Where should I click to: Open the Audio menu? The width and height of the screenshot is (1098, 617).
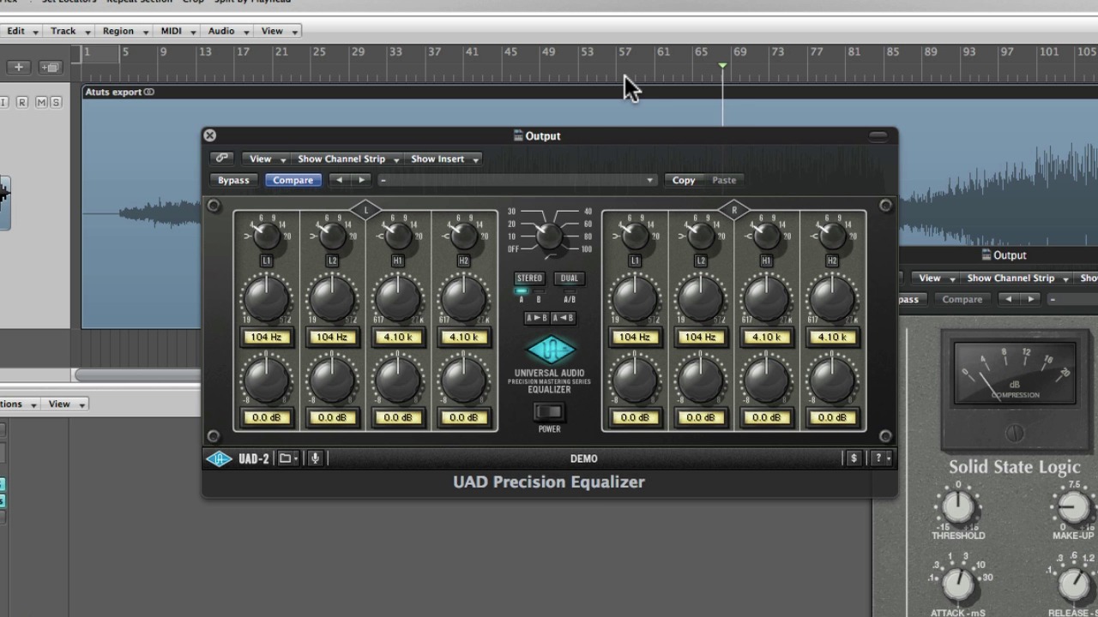coord(226,31)
